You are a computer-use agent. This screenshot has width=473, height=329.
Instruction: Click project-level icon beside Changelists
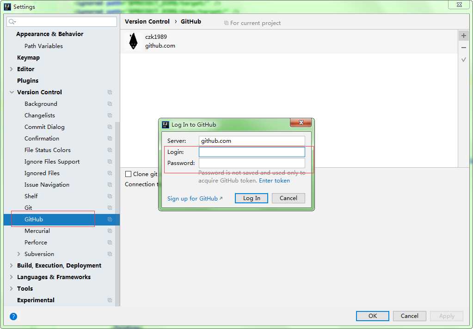coord(110,116)
